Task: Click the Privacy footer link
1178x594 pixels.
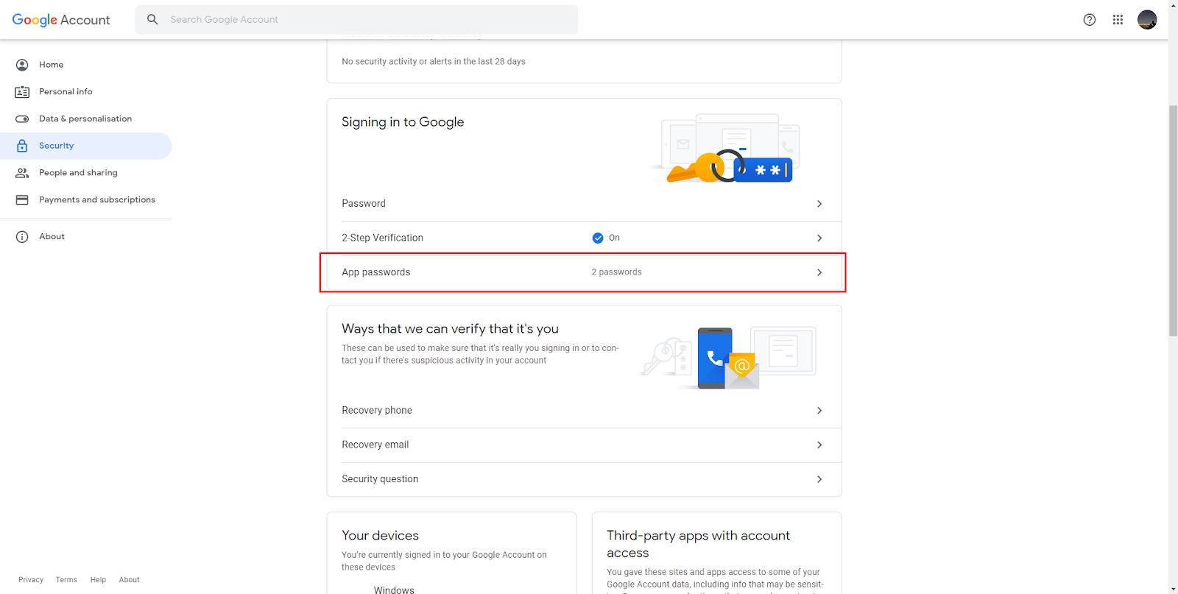Action: [x=31, y=580]
